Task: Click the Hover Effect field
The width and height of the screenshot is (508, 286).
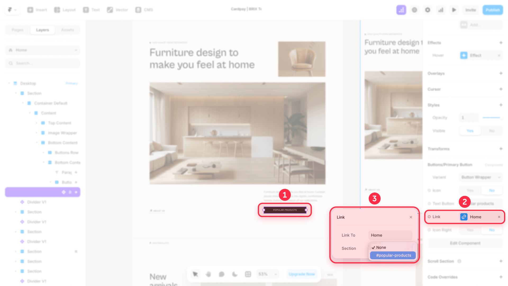Action: pyautogui.click(x=481, y=55)
